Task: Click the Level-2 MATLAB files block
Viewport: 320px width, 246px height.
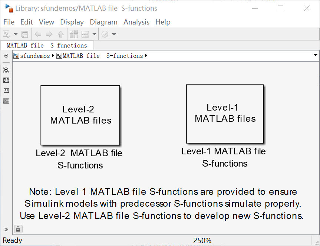Action: click(x=80, y=115)
